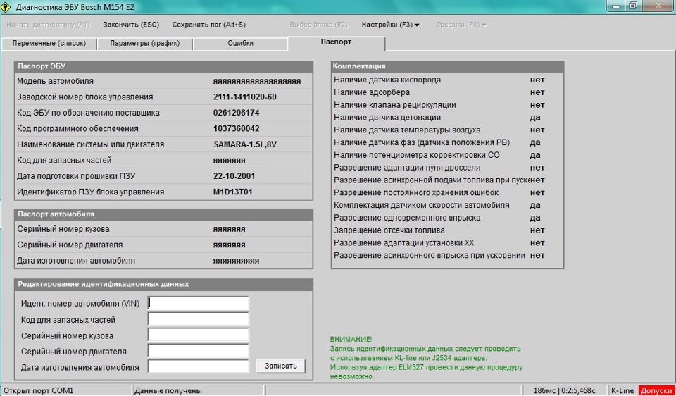This screenshot has width=676, height=396.
Task: Select the value 2111-1411020-60
Action: pos(245,97)
